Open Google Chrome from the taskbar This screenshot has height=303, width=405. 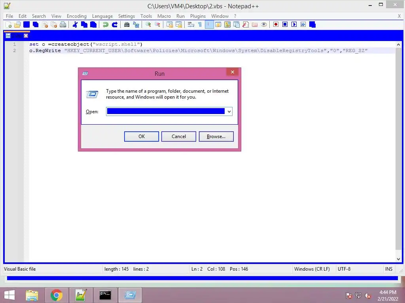tap(57, 295)
